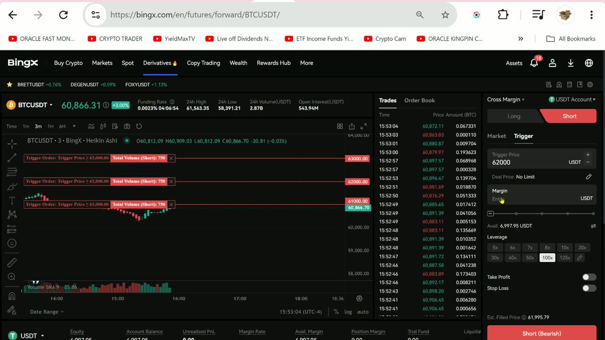Image resolution: width=605 pixels, height=340 pixels.
Task: Open the language globe icon
Action: [x=589, y=63]
